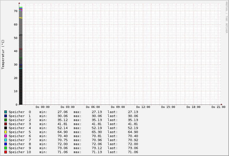The width and height of the screenshot is (229, 156).
Task: Click the Do 12:00 time axis label
Action: (143, 107)
